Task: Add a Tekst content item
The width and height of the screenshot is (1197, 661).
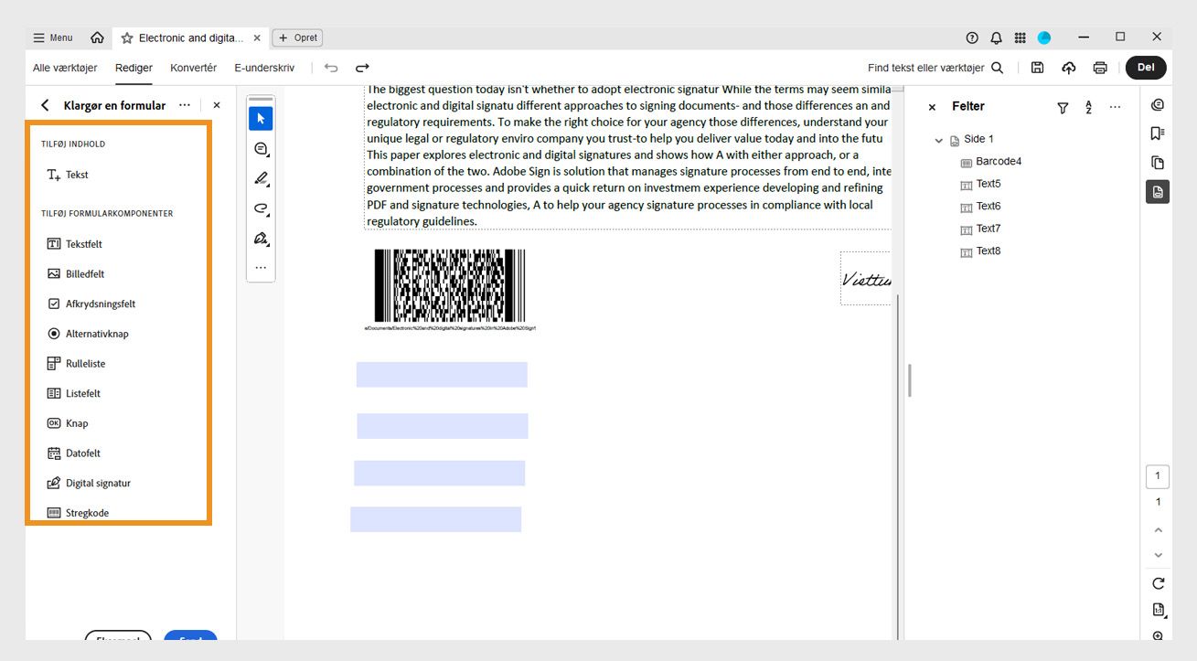Action: point(68,175)
